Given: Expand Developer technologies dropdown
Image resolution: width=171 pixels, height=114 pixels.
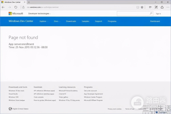Looking at the screenshot, I should click(x=40, y=14).
